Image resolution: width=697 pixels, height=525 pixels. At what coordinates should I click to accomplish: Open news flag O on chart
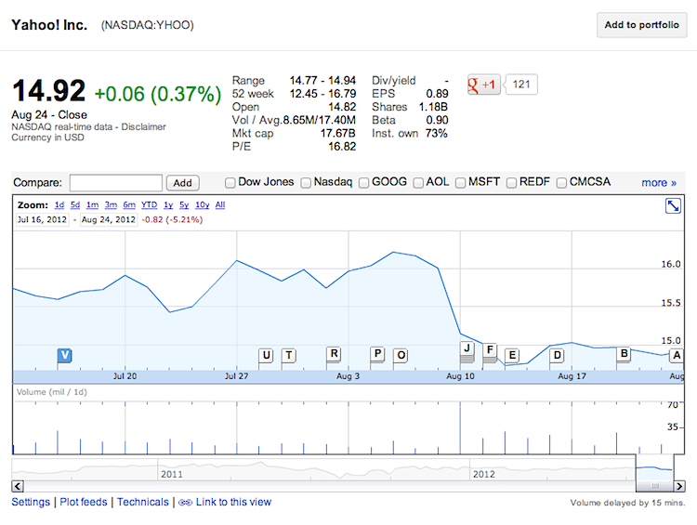coord(401,355)
